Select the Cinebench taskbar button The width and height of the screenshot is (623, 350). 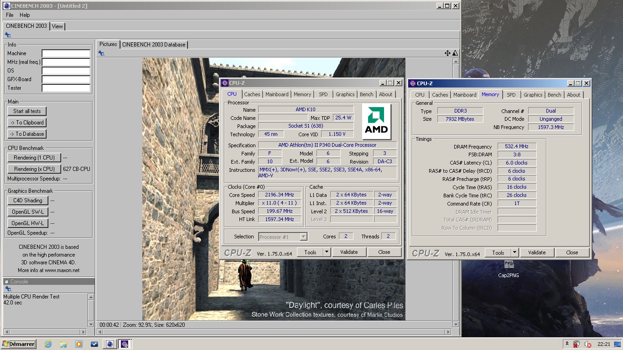110,344
